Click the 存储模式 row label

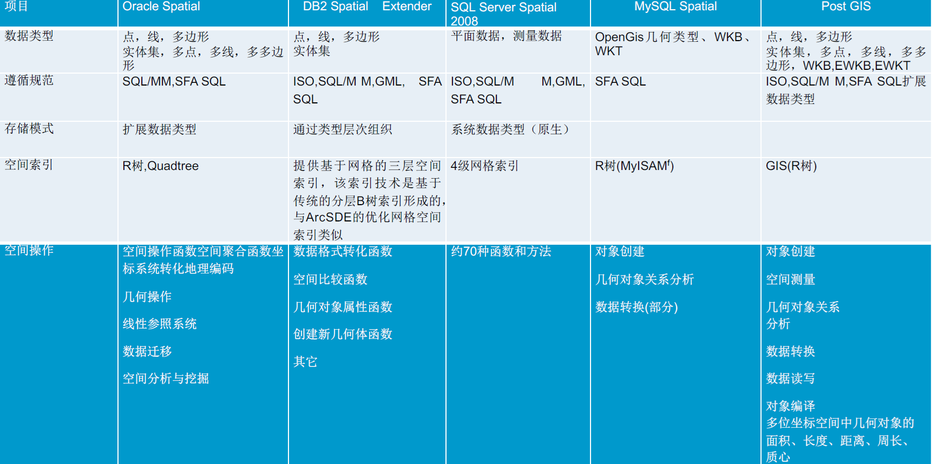tap(29, 129)
